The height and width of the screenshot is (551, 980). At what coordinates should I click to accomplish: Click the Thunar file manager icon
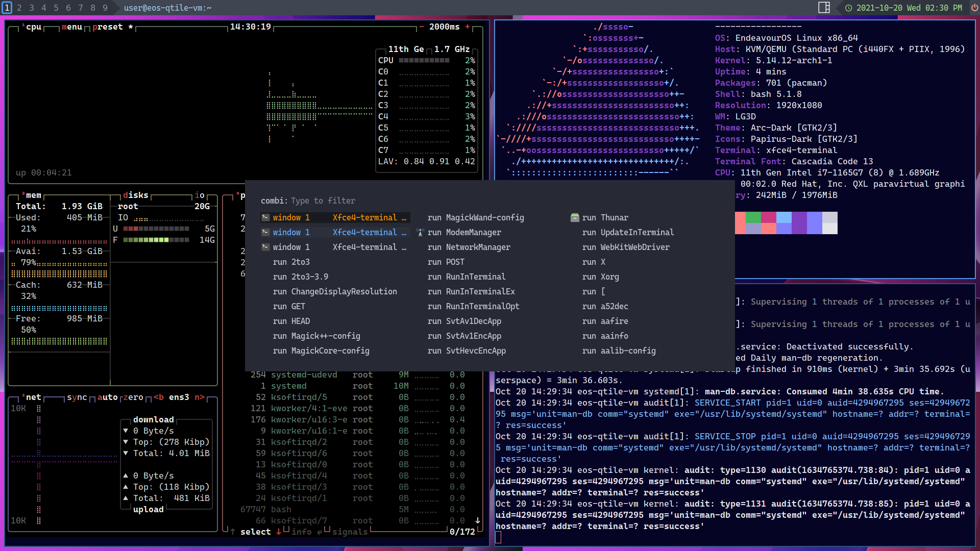[x=575, y=218]
